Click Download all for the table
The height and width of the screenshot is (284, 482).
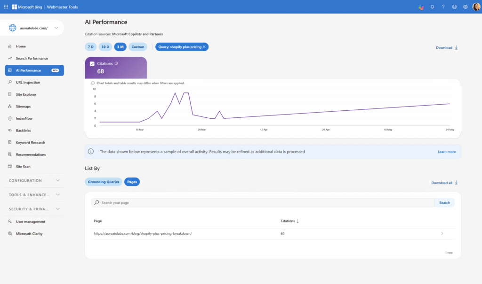click(x=444, y=183)
